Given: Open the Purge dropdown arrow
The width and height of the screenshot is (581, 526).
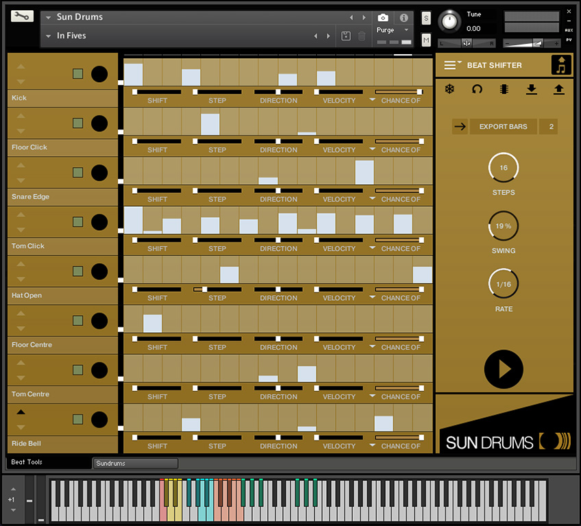Looking at the screenshot, I should pyautogui.click(x=406, y=29).
